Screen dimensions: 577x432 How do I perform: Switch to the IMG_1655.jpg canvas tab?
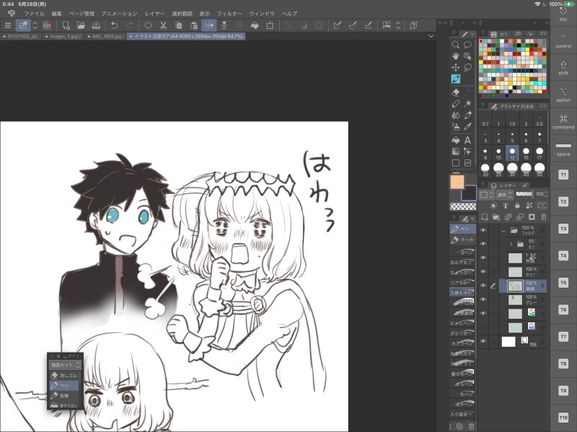pos(105,37)
